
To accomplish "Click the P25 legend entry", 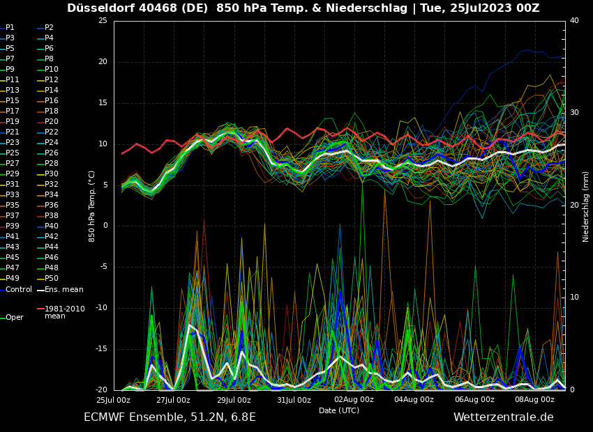I will 13,153.
